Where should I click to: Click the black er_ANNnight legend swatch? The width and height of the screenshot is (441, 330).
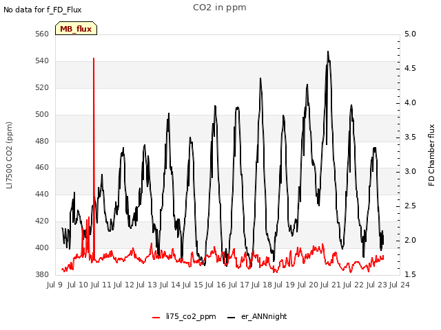click(232, 318)
